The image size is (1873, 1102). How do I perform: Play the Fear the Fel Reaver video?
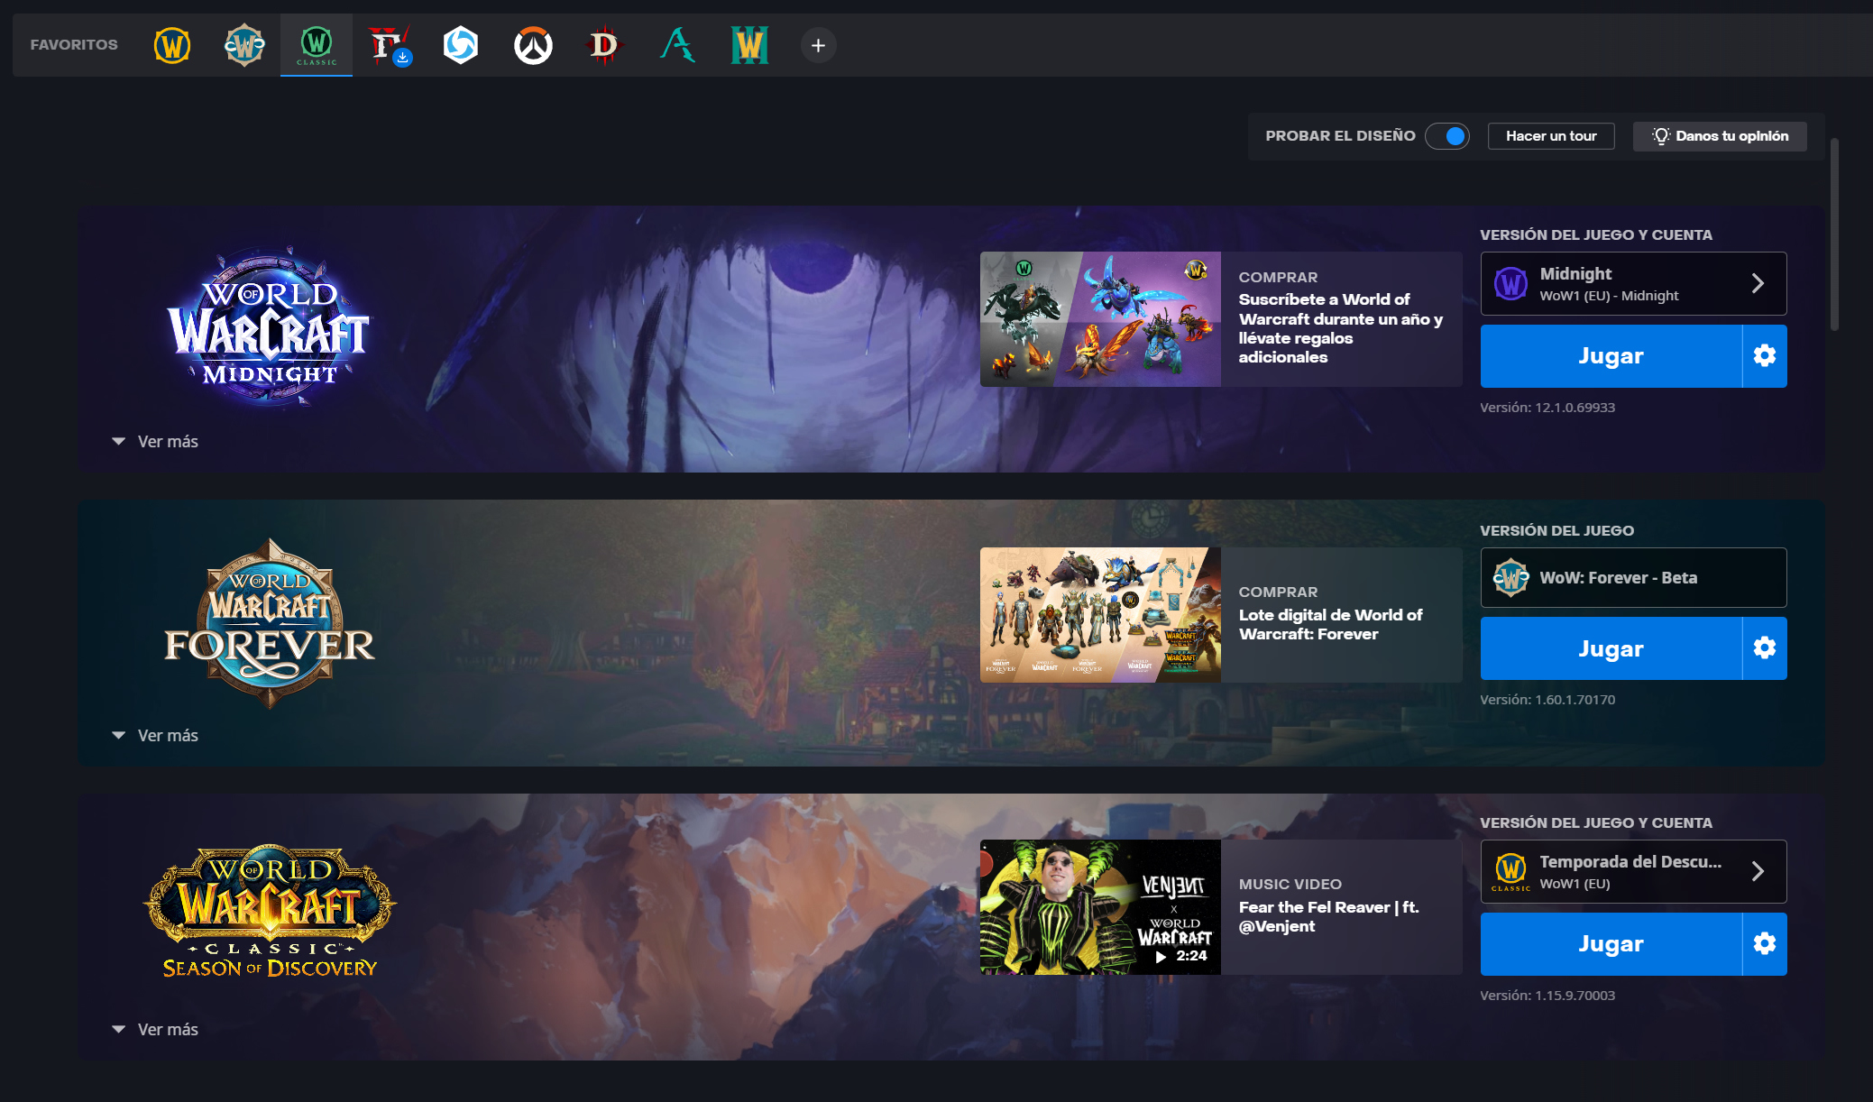pos(1100,907)
